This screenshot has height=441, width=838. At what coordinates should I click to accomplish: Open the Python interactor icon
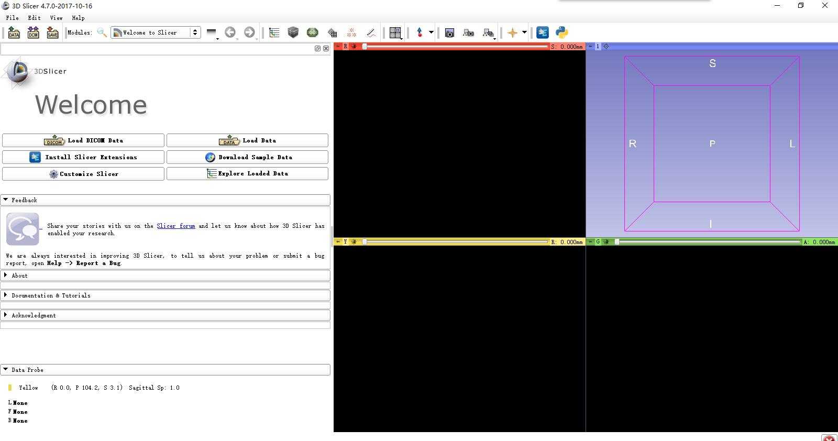562,32
